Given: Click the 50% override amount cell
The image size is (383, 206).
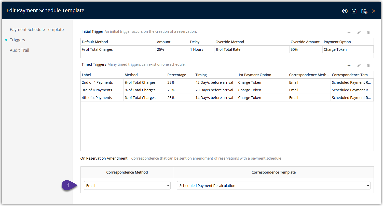Looking at the screenshot, I should click(306, 49).
